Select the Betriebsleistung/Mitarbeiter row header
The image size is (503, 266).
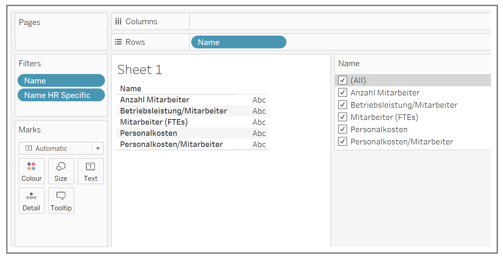pyautogui.click(x=173, y=111)
